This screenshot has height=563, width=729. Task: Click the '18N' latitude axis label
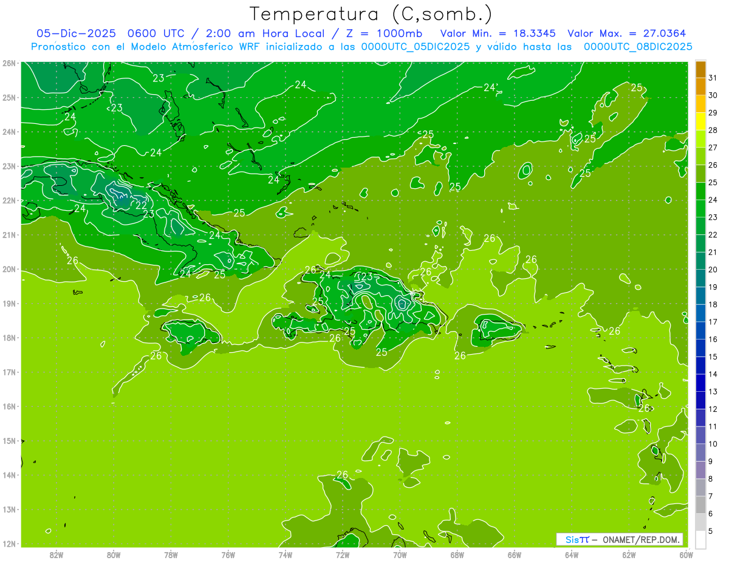coord(9,338)
